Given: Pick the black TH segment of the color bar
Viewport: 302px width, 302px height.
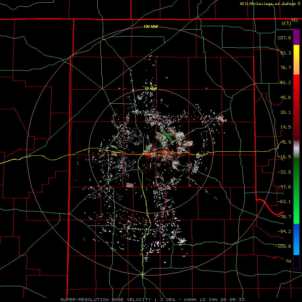Looking at the screenshot, I should pos(296,261).
